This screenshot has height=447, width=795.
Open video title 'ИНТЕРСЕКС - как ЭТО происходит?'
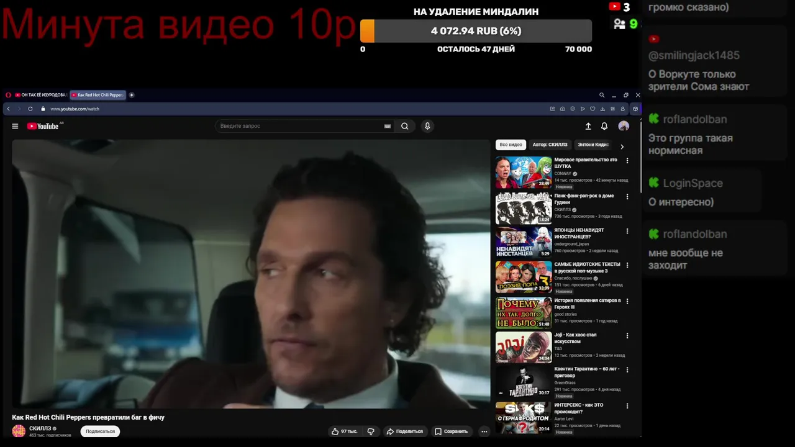click(x=579, y=409)
